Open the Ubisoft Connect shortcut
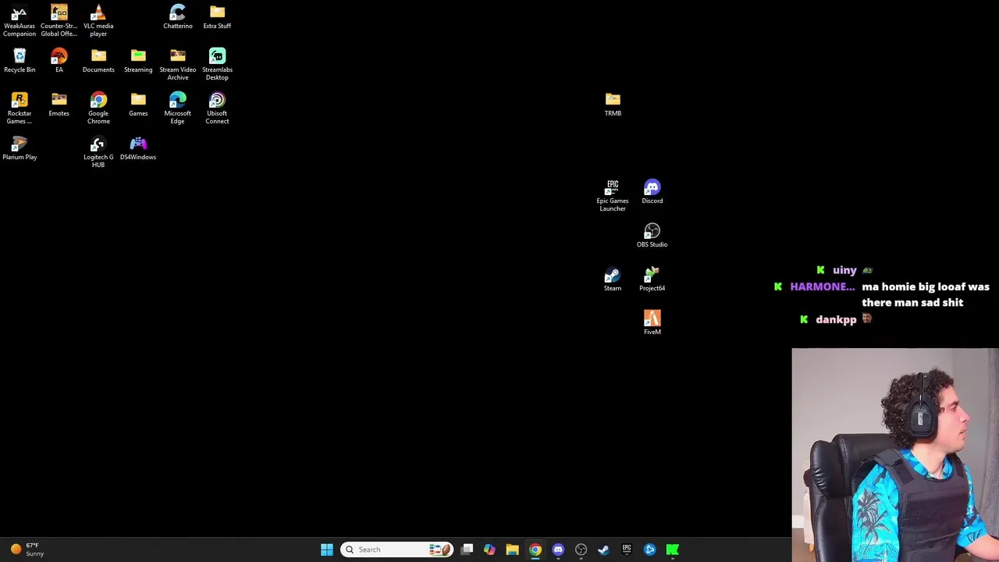 click(x=217, y=108)
